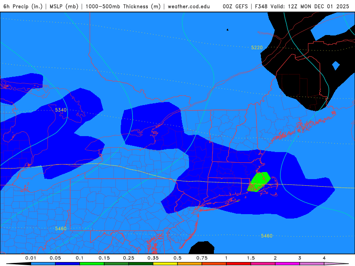
Task: Click the 0.15 legend value
Action: click(104, 258)
